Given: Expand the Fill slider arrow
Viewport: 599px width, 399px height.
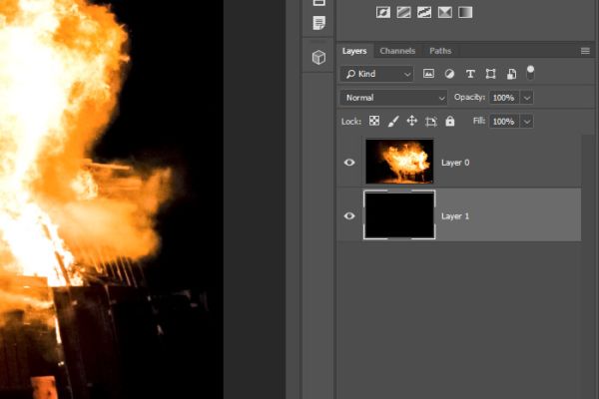Looking at the screenshot, I should click(527, 122).
